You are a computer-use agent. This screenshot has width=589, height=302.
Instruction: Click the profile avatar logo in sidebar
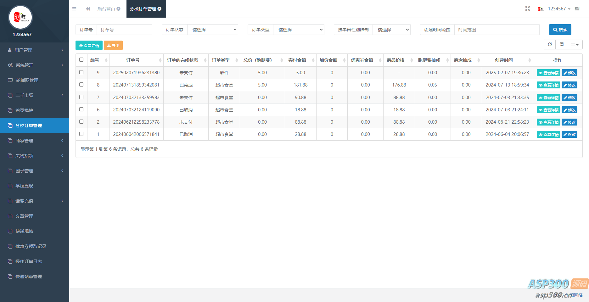(20, 17)
